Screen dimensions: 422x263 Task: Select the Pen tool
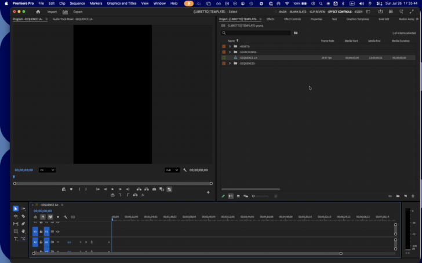(x=23, y=224)
